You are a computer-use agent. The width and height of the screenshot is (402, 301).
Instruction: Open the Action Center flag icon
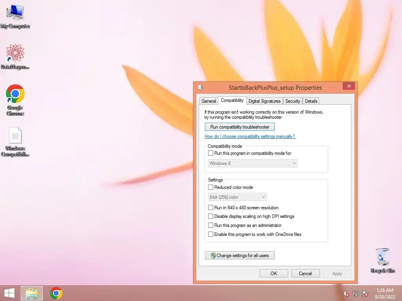tap(365, 294)
